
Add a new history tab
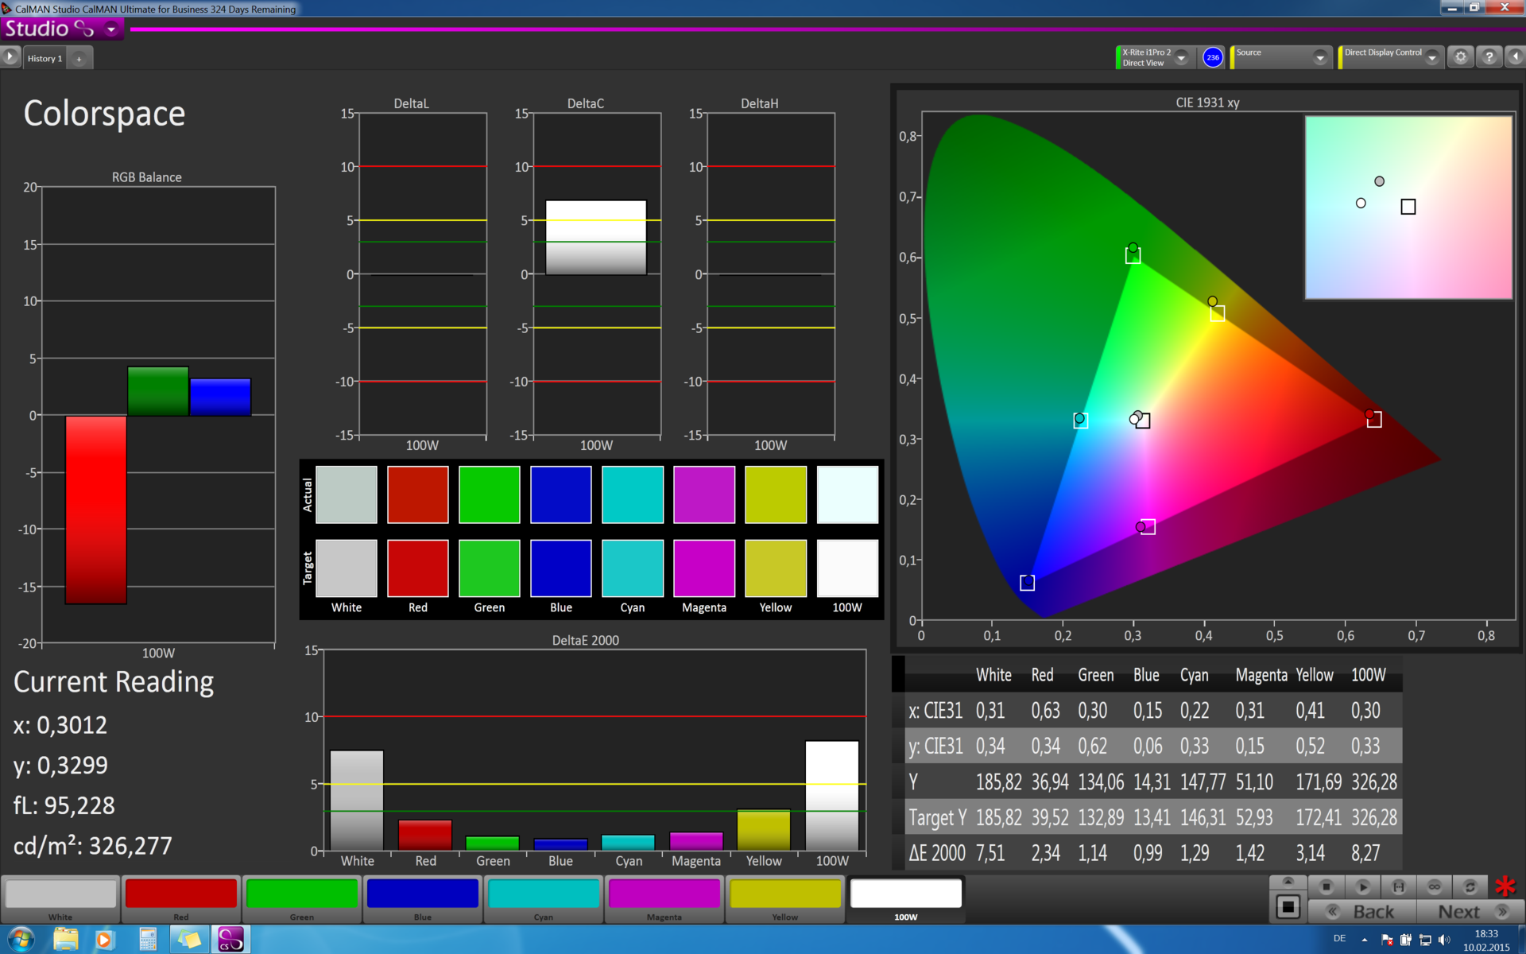pos(79,58)
